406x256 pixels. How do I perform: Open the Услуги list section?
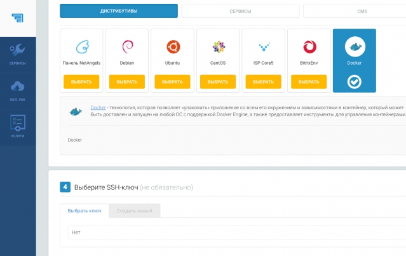point(18,126)
